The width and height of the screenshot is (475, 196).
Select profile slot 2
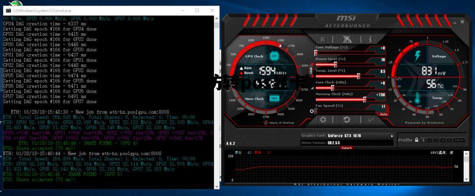pos(430,140)
